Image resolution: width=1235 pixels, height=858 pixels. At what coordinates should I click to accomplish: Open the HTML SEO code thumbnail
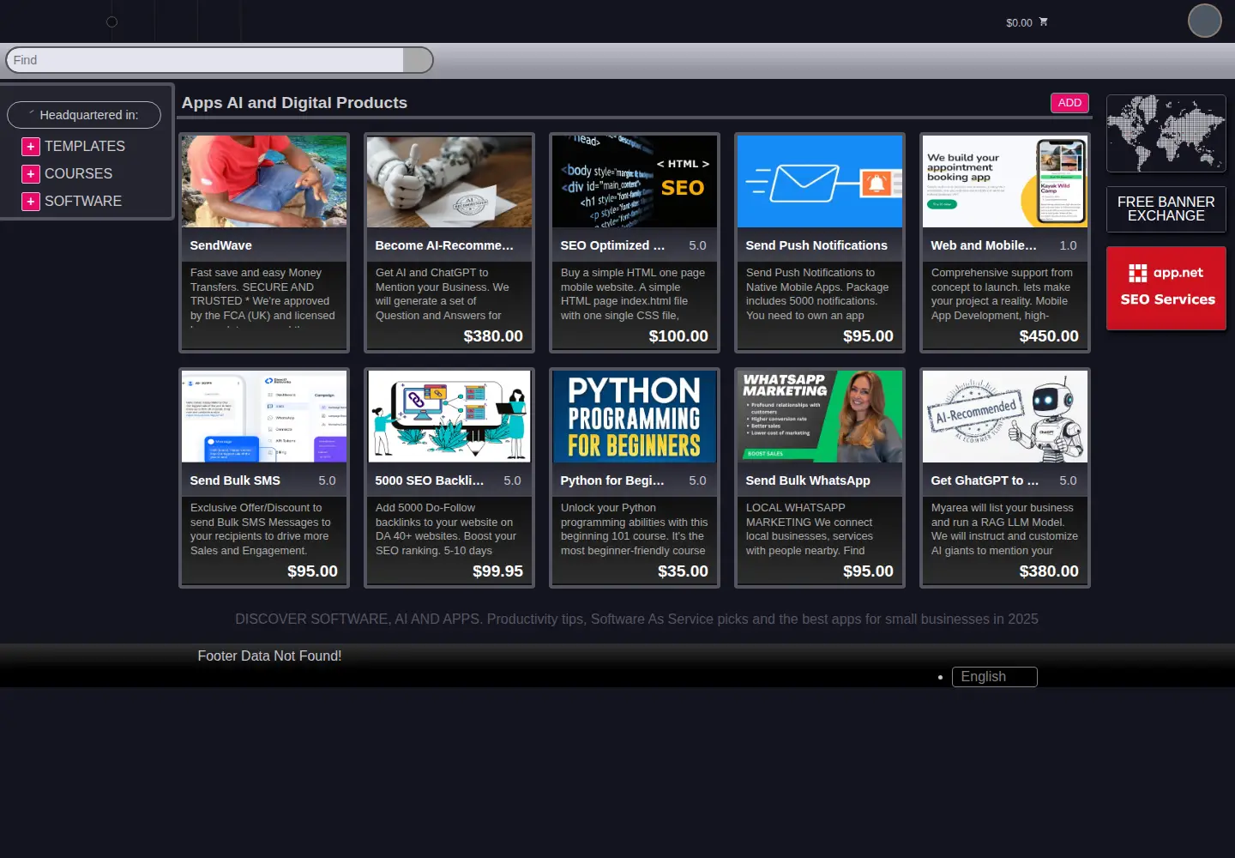[635, 181]
